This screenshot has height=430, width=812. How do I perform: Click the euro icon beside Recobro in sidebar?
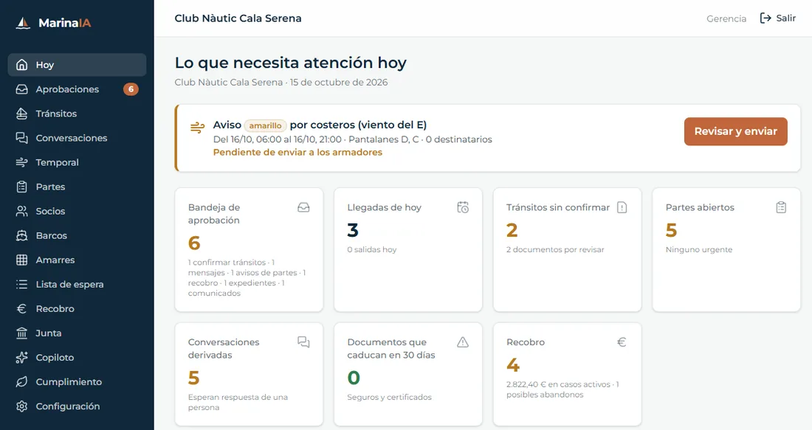21,308
